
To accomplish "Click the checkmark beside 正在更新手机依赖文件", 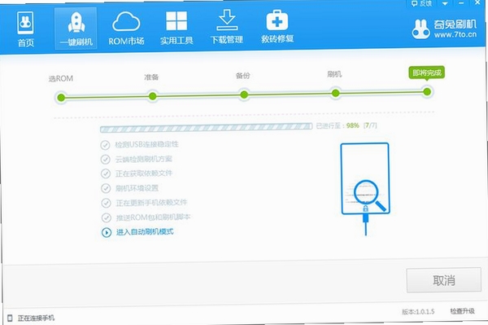I will (106, 203).
